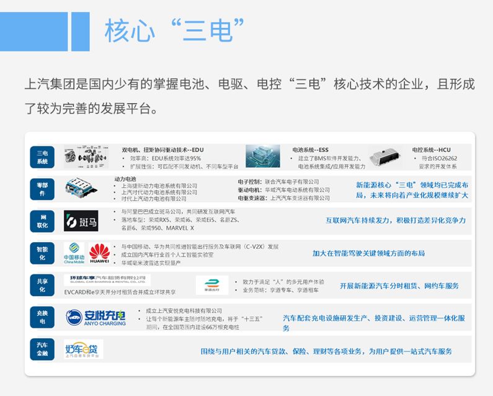The image size is (493, 396).
Task: Click text 业务范畴：享道专车、享道租车
Action: pyautogui.click(x=280, y=290)
